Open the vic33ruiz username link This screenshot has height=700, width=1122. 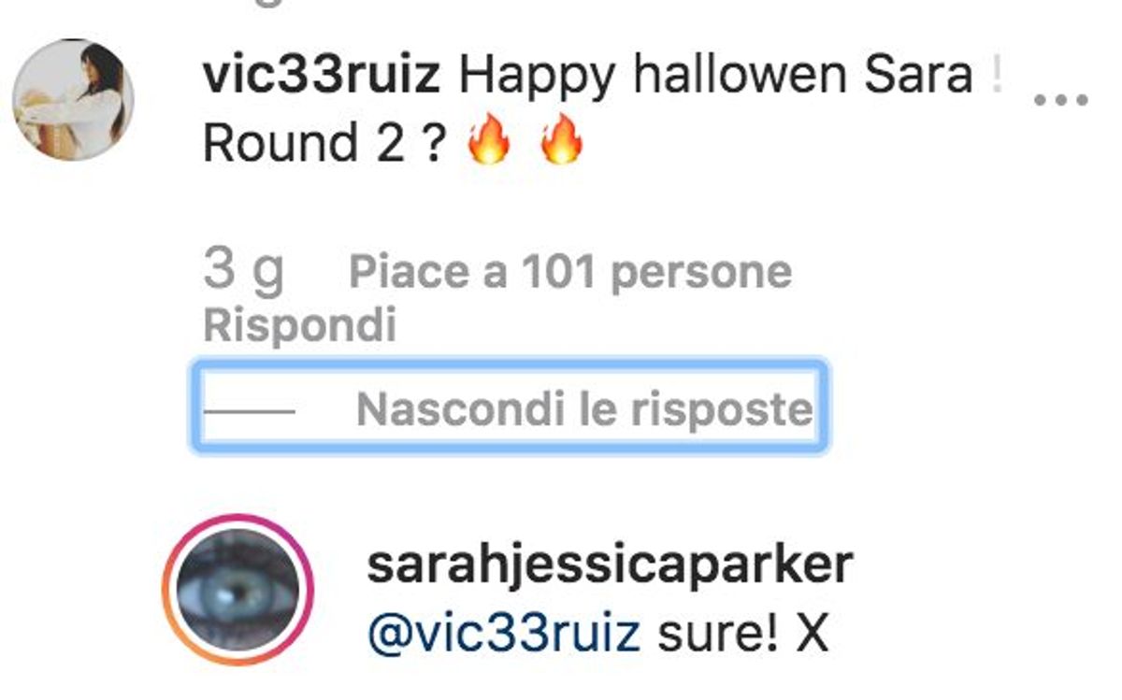pyautogui.click(x=322, y=75)
